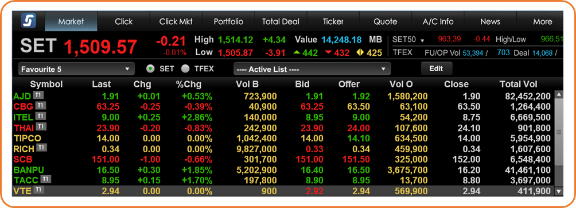Click CBG last price 63.25
Image resolution: width=576 pixels, height=208 pixels.
click(x=108, y=107)
